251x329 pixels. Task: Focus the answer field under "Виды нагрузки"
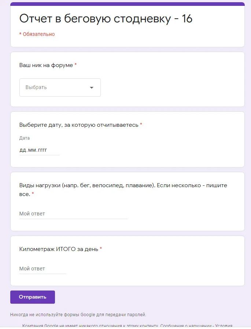click(73, 214)
